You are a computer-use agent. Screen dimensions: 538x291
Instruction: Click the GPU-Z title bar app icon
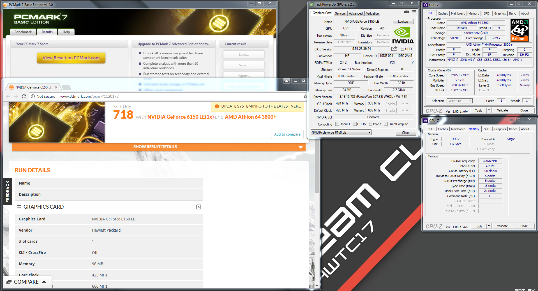311,4
